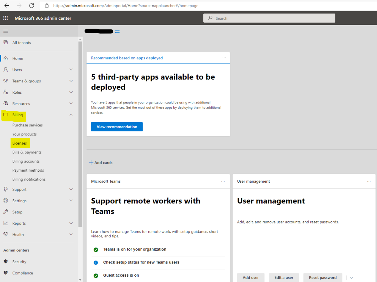This screenshot has width=377, height=282.
Task: Click the Reports chart icon
Action: click(x=6, y=223)
